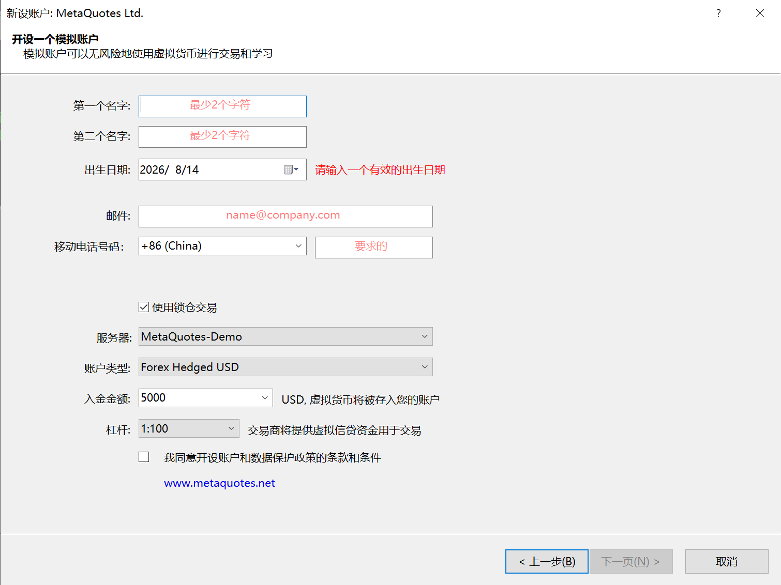
Task: Go back with the 上一步 button
Action: click(547, 561)
